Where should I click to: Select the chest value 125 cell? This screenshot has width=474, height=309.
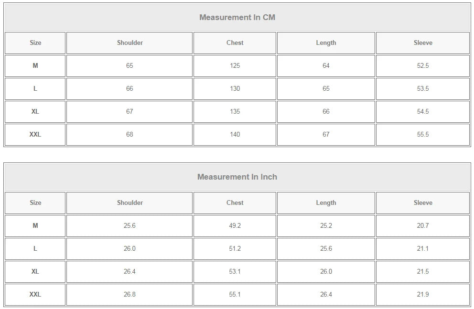pyautogui.click(x=235, y=65)
